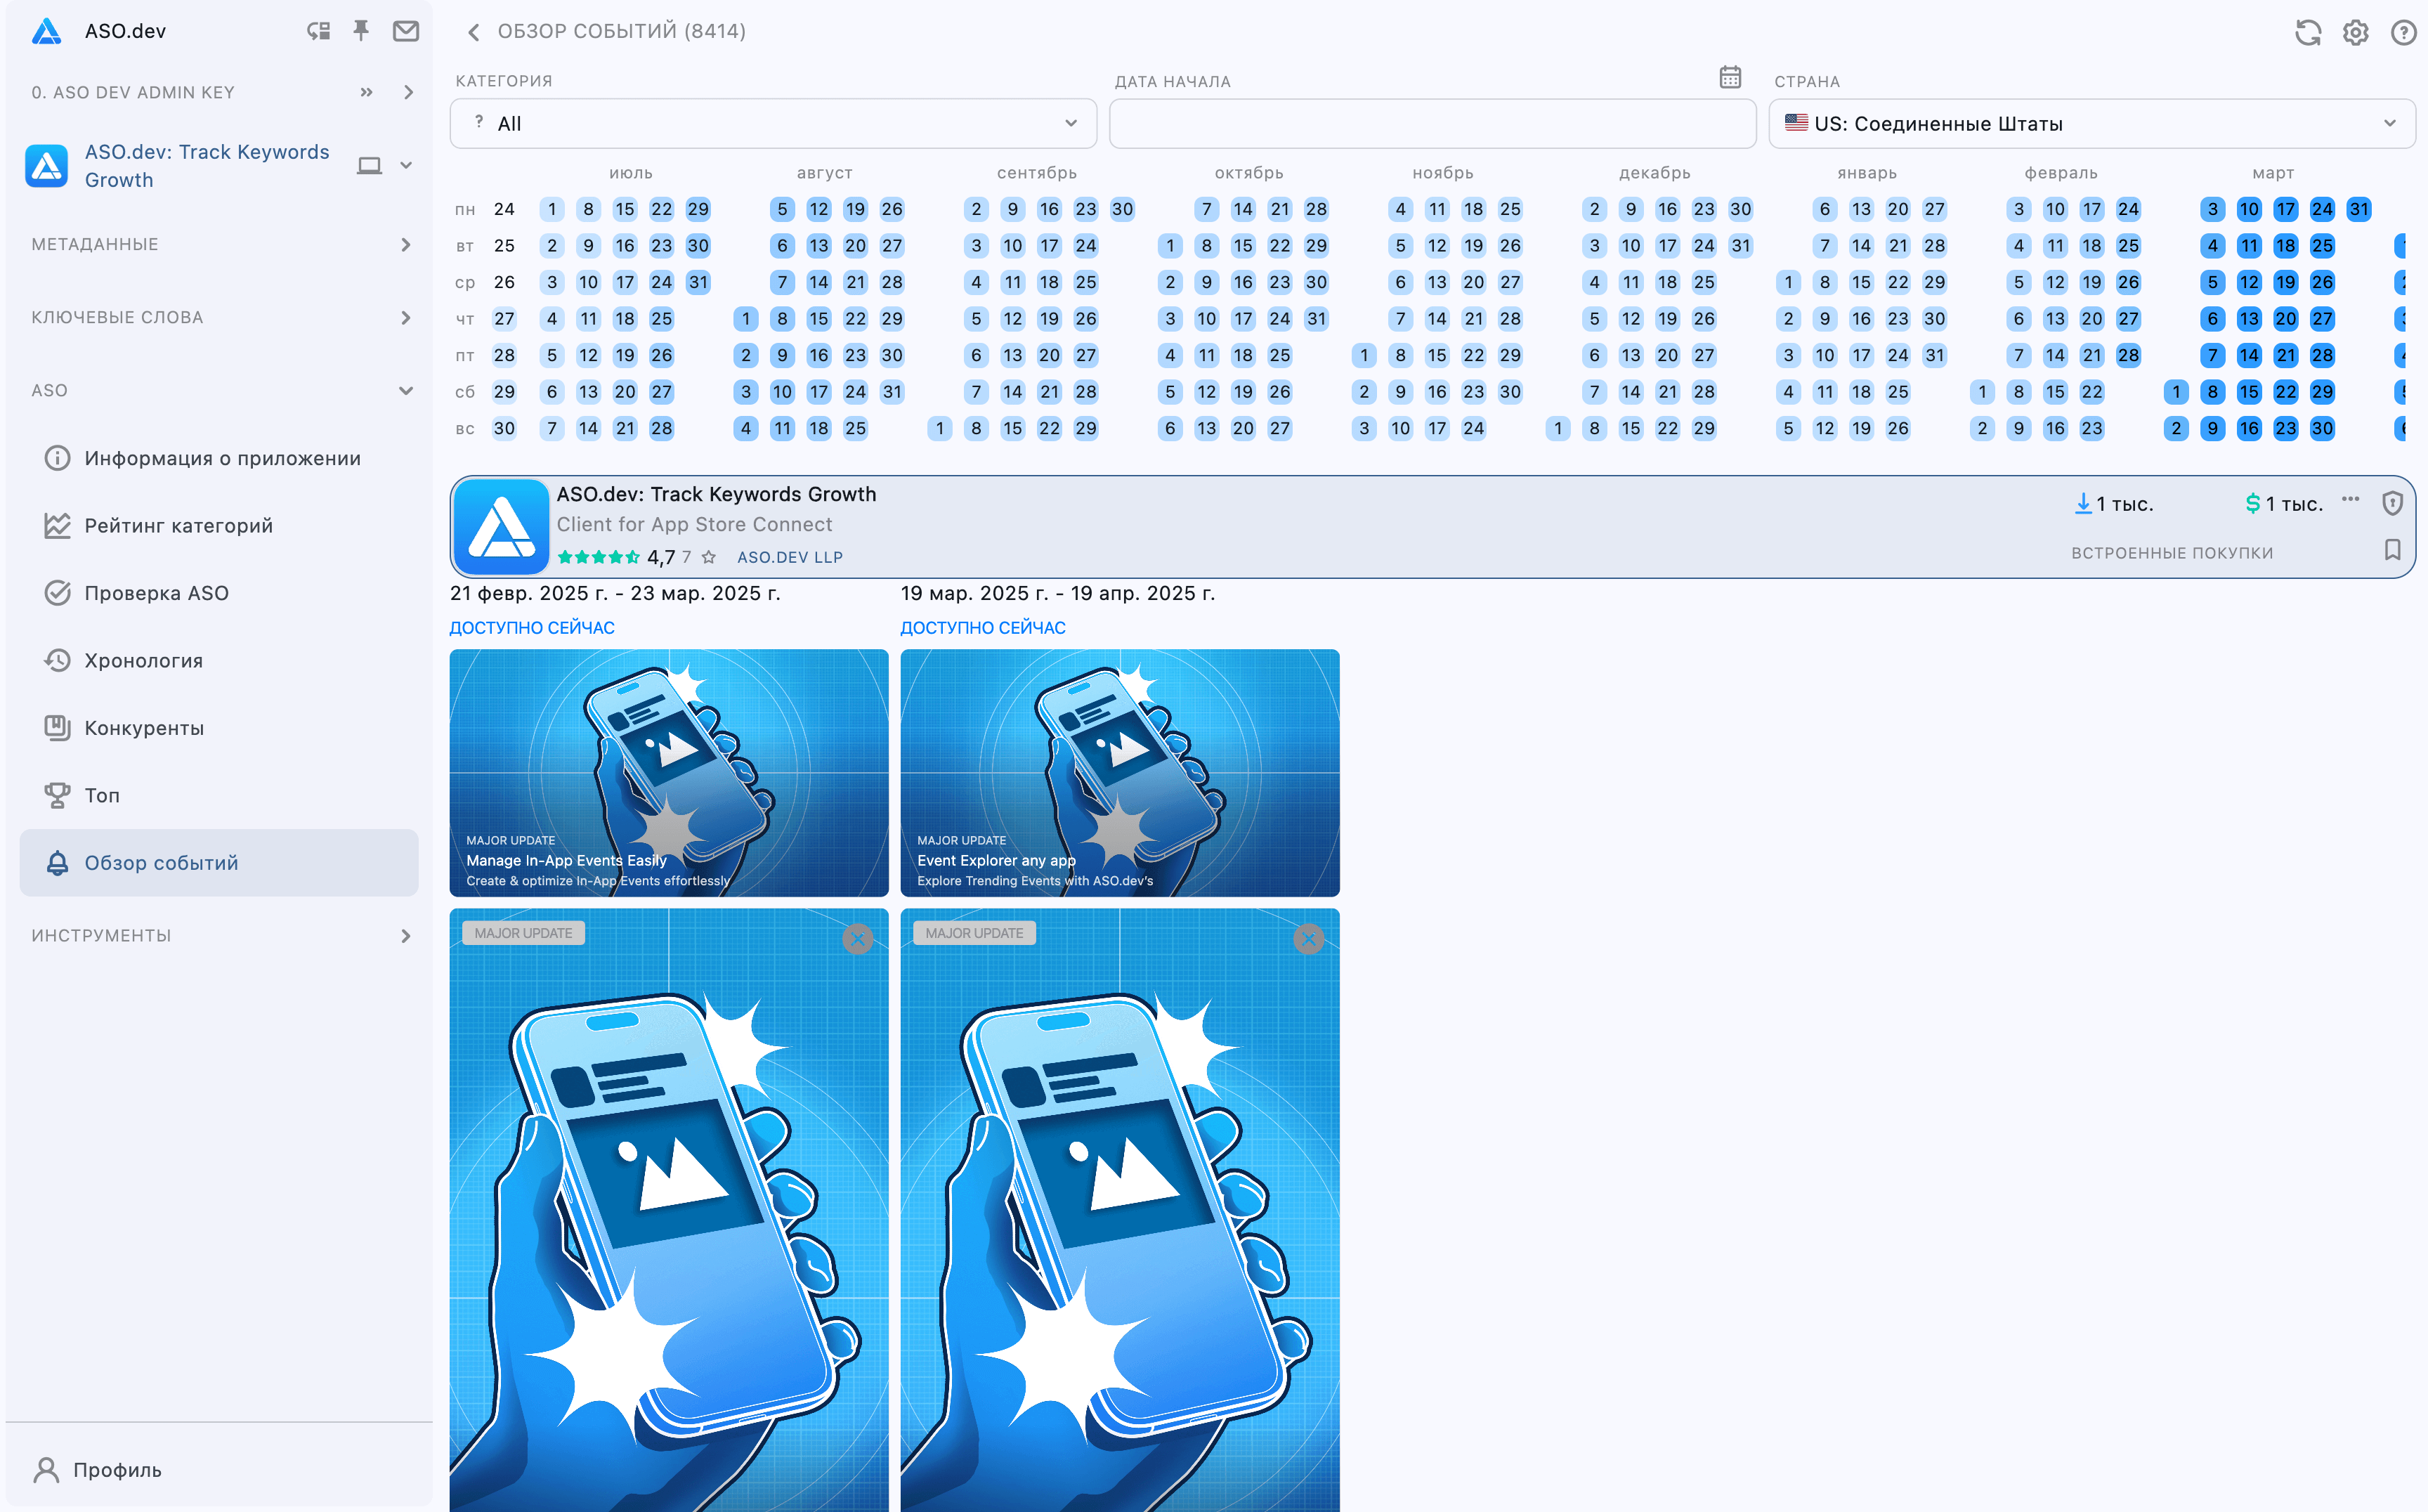Click the ASO.dev logo in sidebar header
The height and width of the screenshot is (1512, 2428).
click(46, 31)
